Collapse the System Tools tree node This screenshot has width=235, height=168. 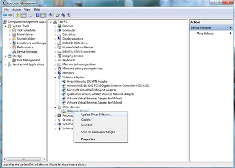tap(5, 26)
